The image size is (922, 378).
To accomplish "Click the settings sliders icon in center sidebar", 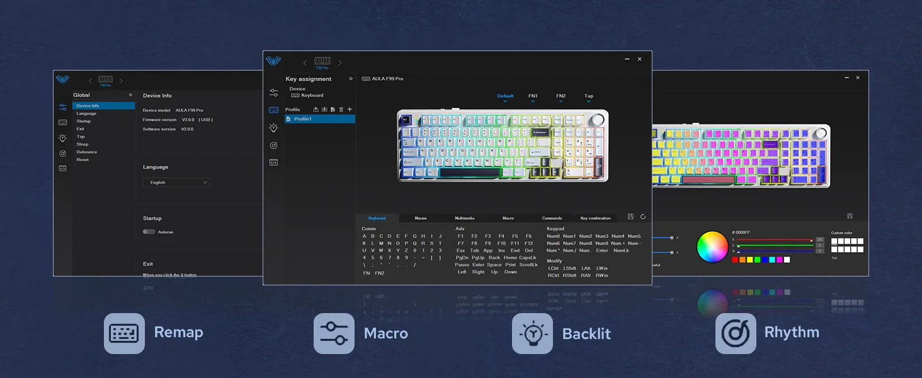I will click(x=273, y=93).
